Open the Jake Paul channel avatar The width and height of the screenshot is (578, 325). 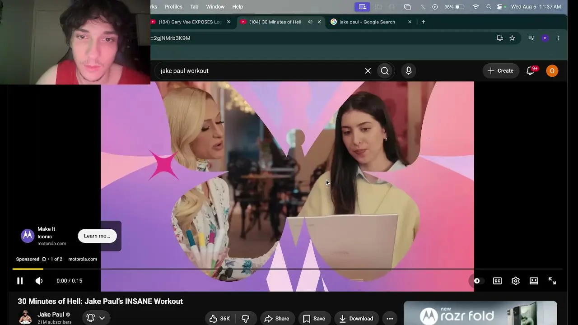tap(25, 318)
